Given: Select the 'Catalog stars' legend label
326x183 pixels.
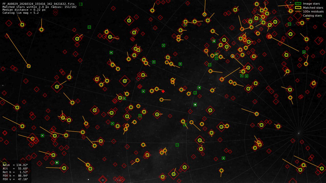Looking at the screenshot, I should [312, 16].
